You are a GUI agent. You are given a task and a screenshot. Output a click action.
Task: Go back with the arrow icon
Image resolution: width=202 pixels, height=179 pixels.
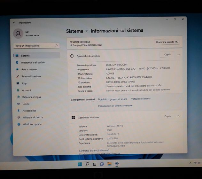[14, 23]
